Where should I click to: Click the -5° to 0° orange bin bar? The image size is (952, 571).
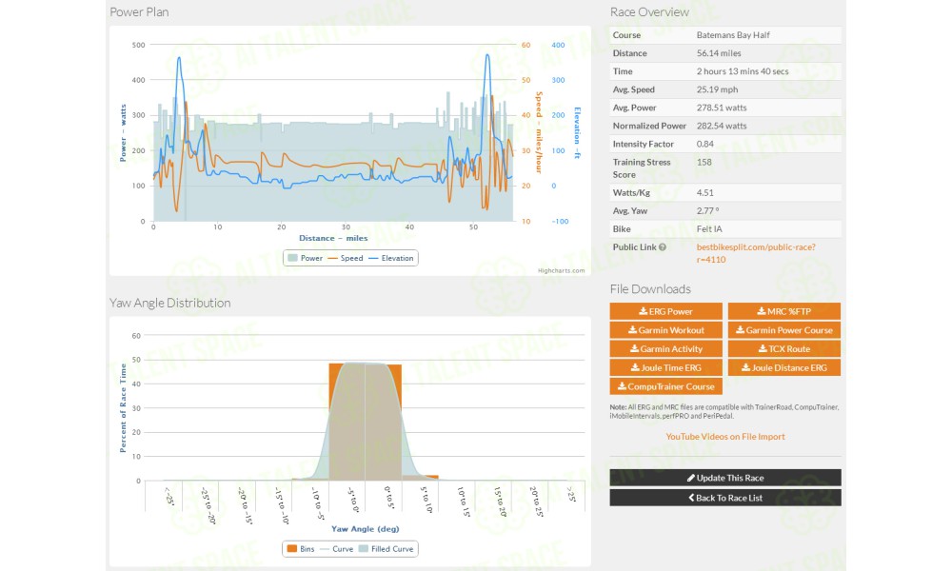tap(347, 422)
